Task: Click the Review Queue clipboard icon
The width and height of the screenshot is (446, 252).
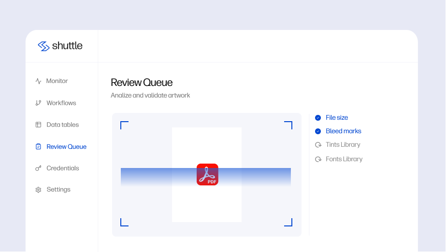Action: 38,147
